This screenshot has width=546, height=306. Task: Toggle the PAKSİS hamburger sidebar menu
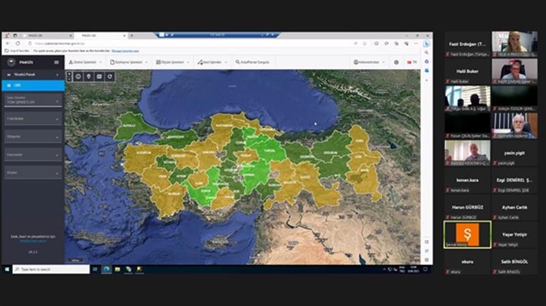click(x=57, y=62)
